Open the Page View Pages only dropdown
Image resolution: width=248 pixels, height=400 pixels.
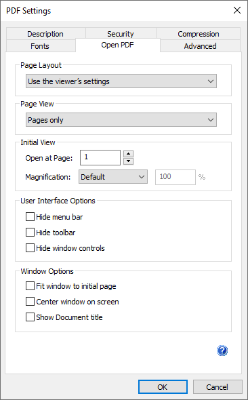121,120
